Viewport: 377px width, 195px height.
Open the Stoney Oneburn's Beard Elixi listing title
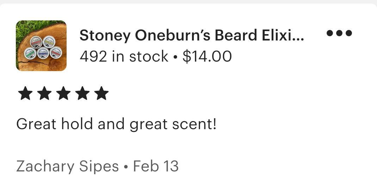pyautogui.click(x=192, y=35)
